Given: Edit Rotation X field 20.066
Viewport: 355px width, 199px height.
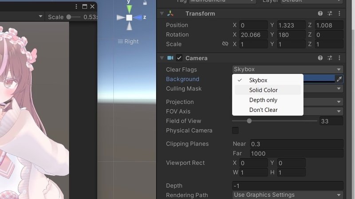Looking at the screenshot, I should pyautogui.click(x=253, y=35).
